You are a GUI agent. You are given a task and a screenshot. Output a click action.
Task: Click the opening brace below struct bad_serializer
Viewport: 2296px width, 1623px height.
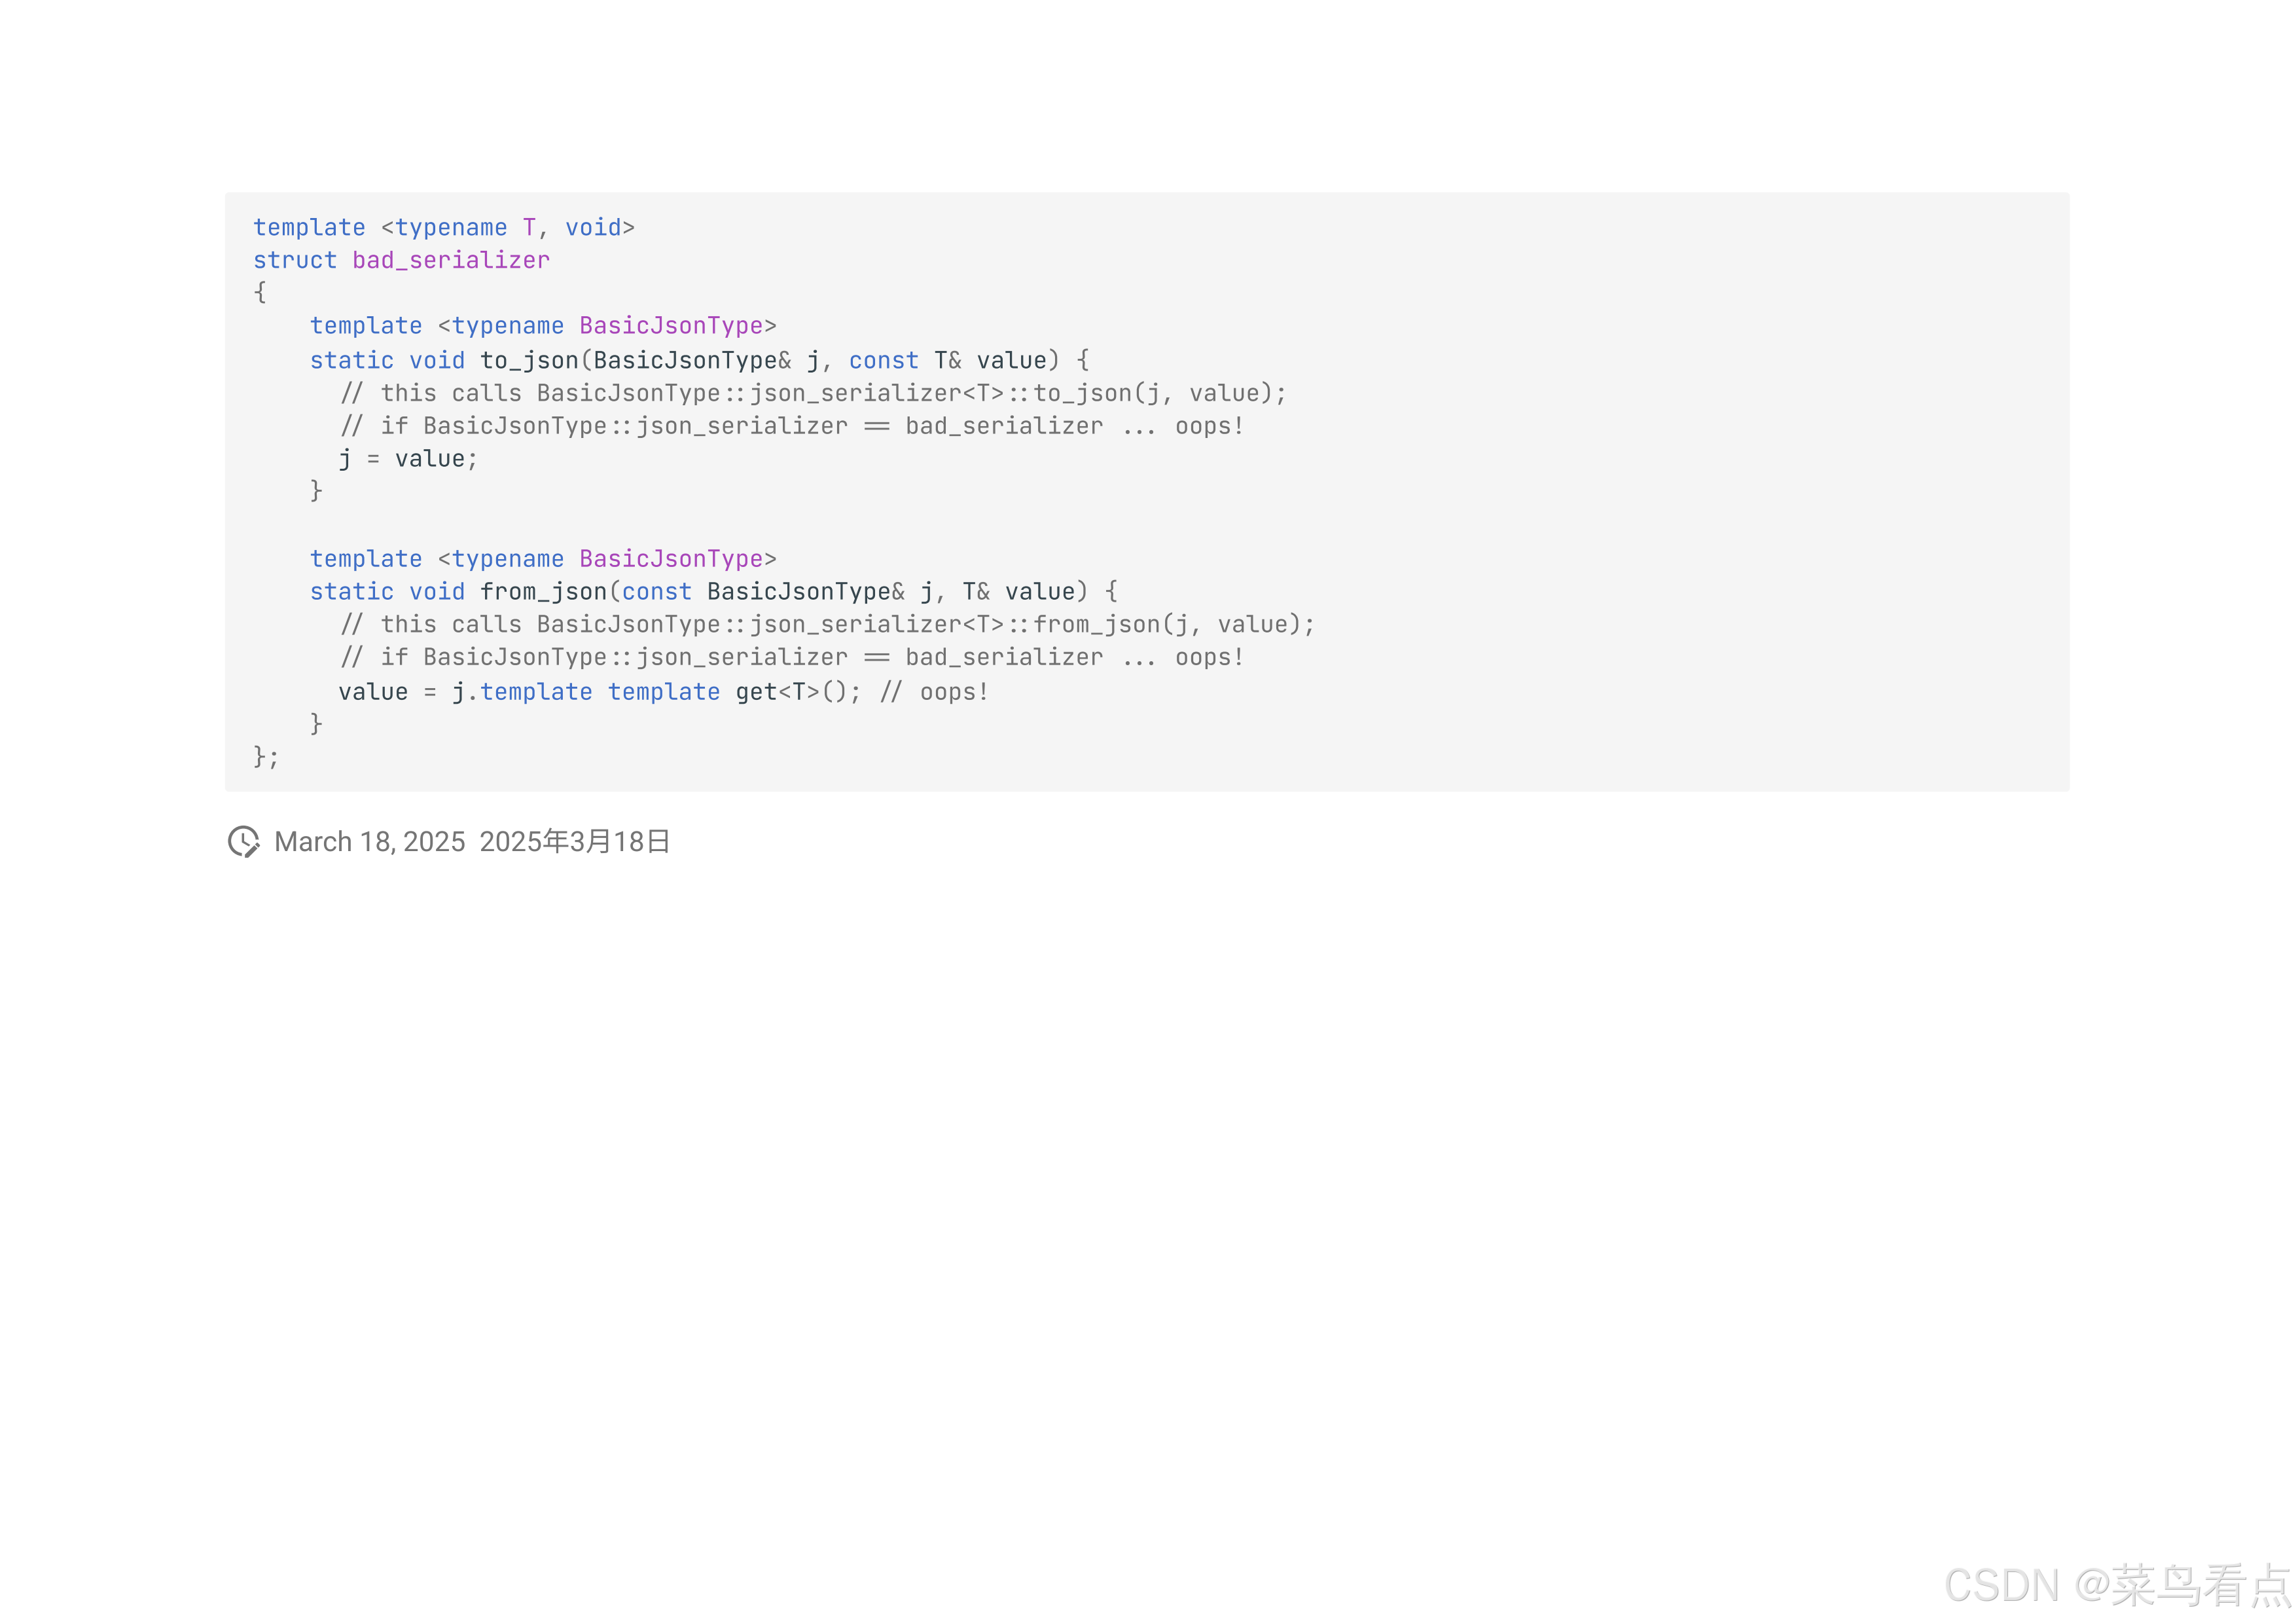(260, 292)
